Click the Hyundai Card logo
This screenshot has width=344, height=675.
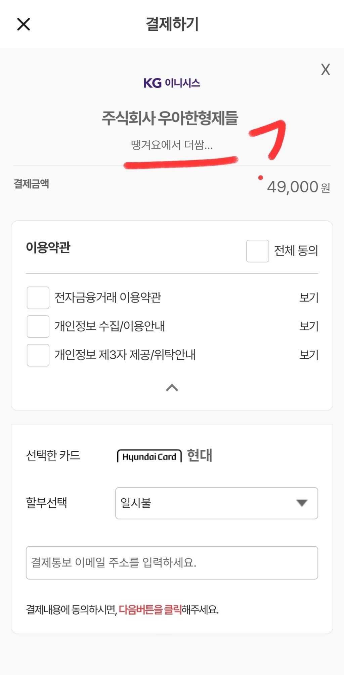149,456
